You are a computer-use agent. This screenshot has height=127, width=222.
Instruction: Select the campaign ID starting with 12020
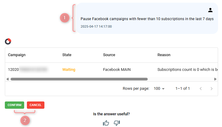click(27, 70)
